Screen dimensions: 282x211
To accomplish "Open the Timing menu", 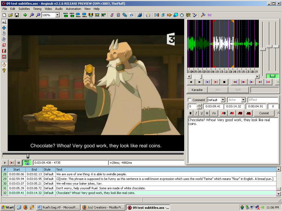I will [x=37, y=9].
